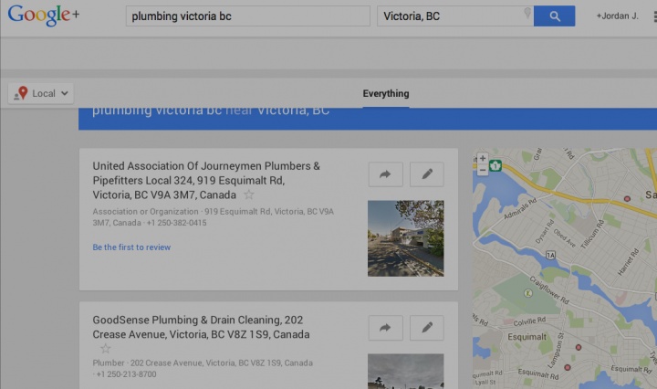Open street view thumbnail for 919 Esquimalt Rd
This screenshot has width=657, height=389.
click(x=405, y=238)
